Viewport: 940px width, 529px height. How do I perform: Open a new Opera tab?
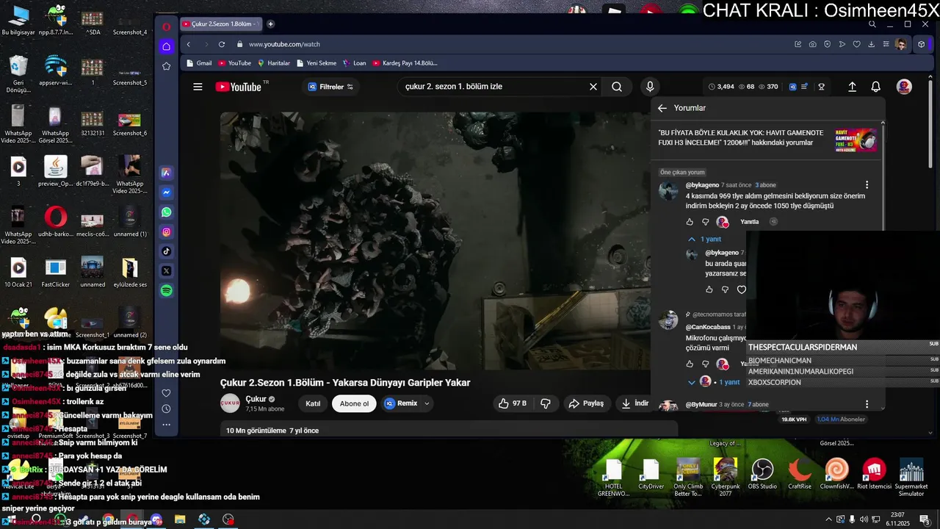(270, 24)
